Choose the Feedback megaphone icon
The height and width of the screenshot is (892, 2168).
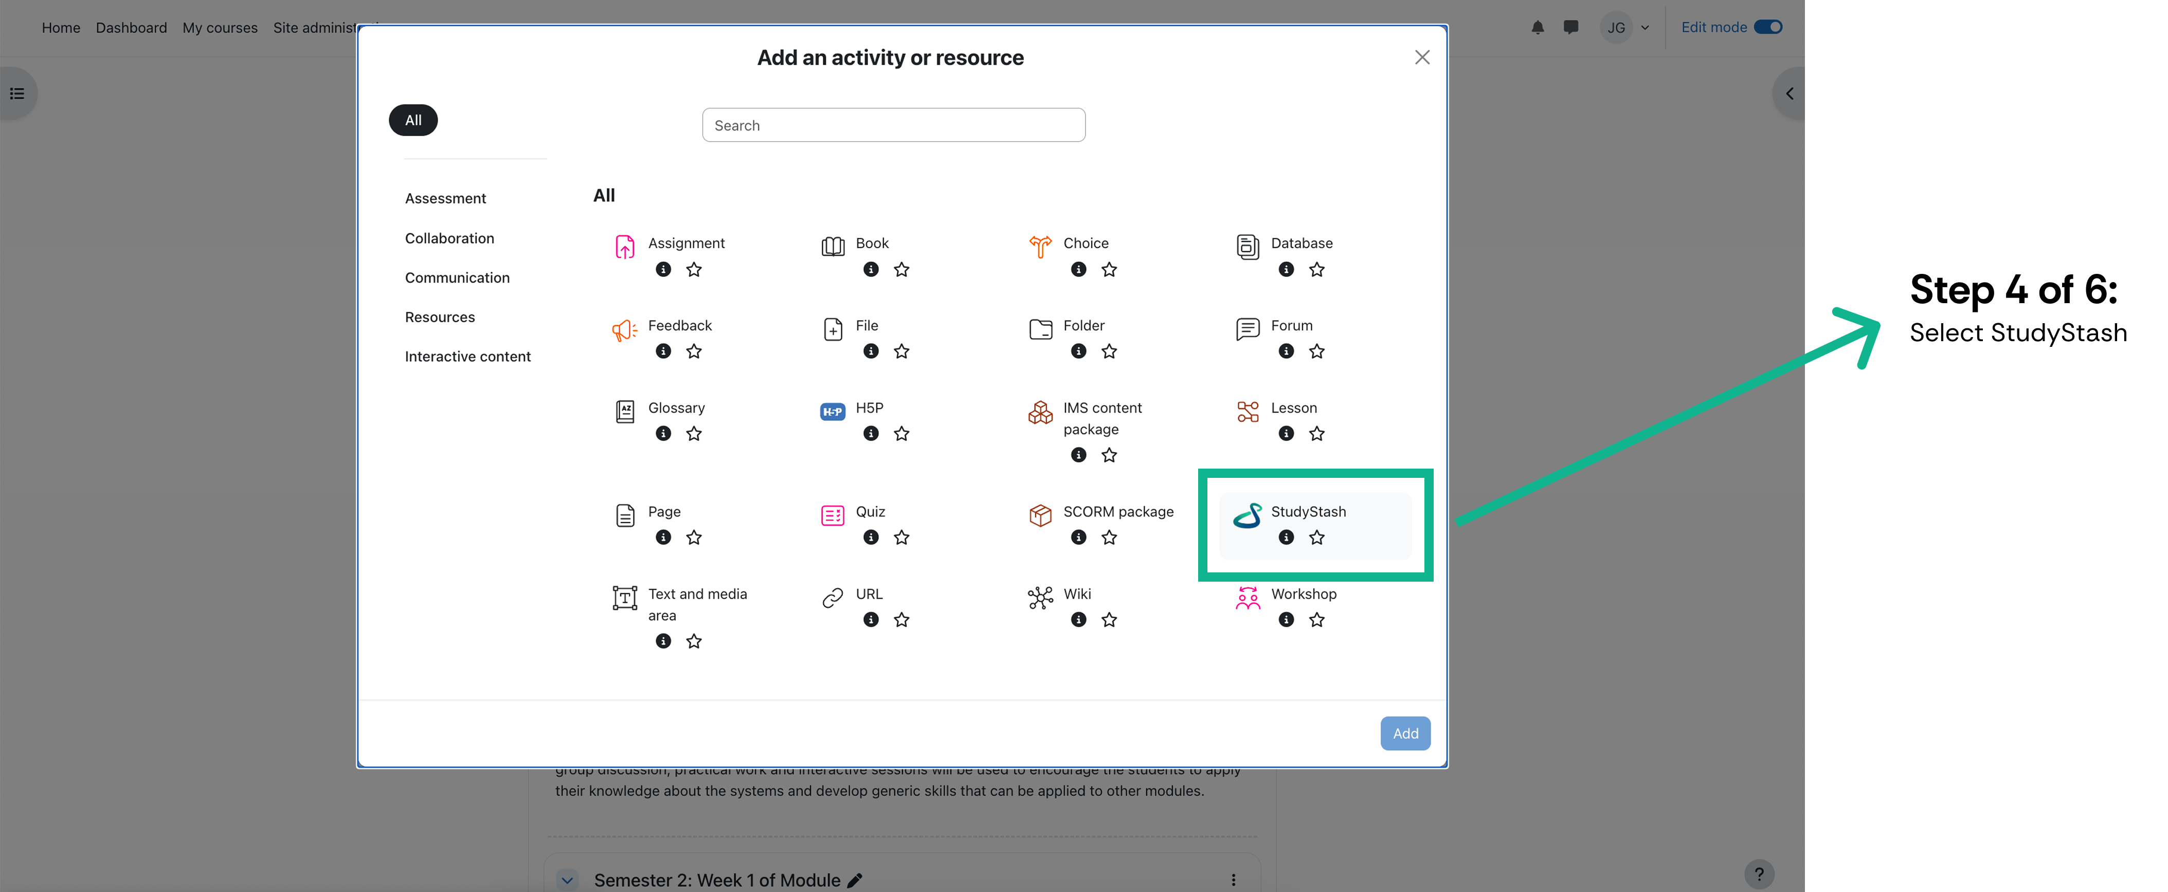624,329
